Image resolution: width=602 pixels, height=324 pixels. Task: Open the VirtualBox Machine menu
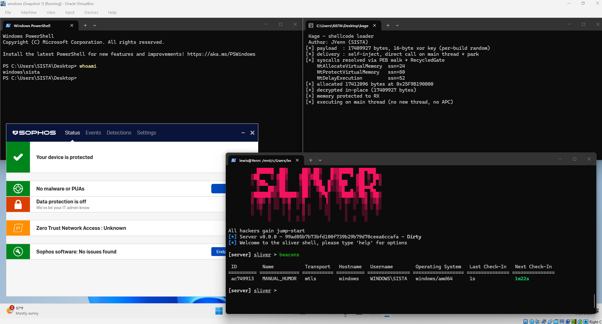pyautogui.click(x=29, y=13)
